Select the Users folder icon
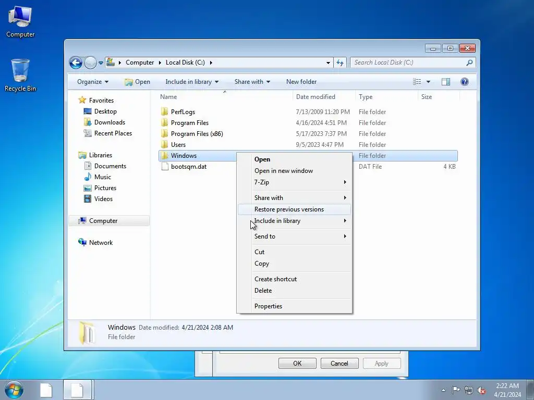534x400 pixels. 164,145
